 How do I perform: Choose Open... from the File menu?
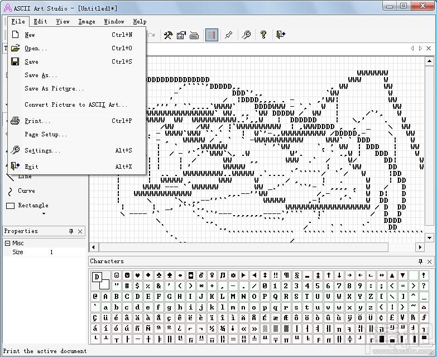pos(76,48)
